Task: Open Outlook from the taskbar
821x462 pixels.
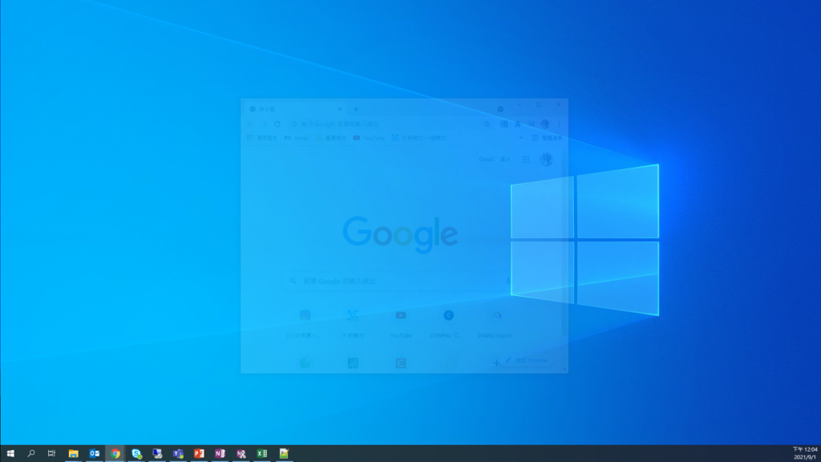Action: [95, 454]
